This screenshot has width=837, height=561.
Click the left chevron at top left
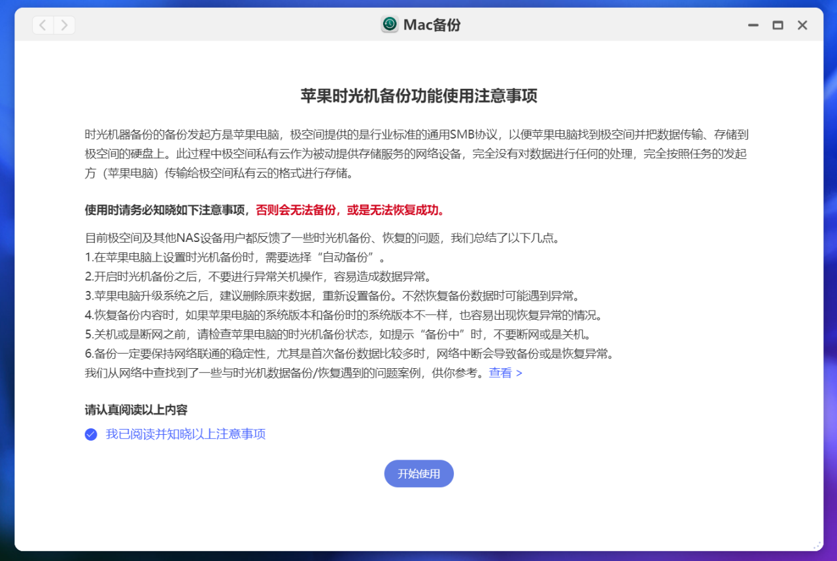pos(42,25)
